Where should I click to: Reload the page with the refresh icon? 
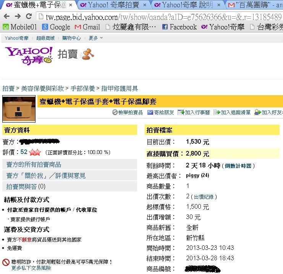click(x=29, y=16)
